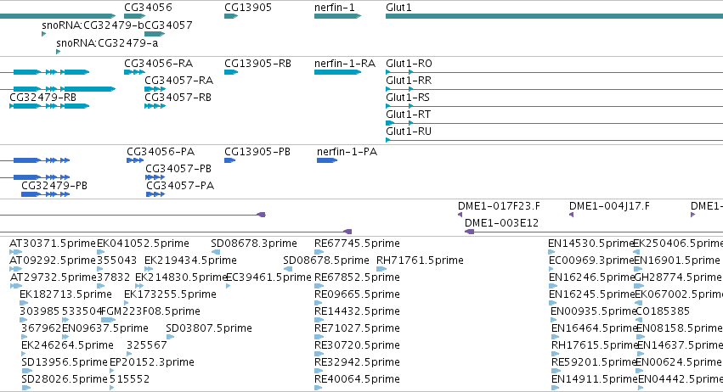
Task: Click the 515552 EST label
Action: 130,379
